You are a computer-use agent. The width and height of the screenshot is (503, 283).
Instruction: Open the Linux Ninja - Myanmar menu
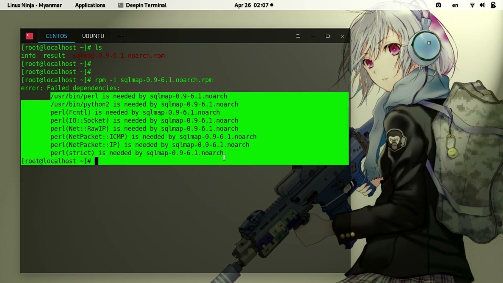[35, 5]
